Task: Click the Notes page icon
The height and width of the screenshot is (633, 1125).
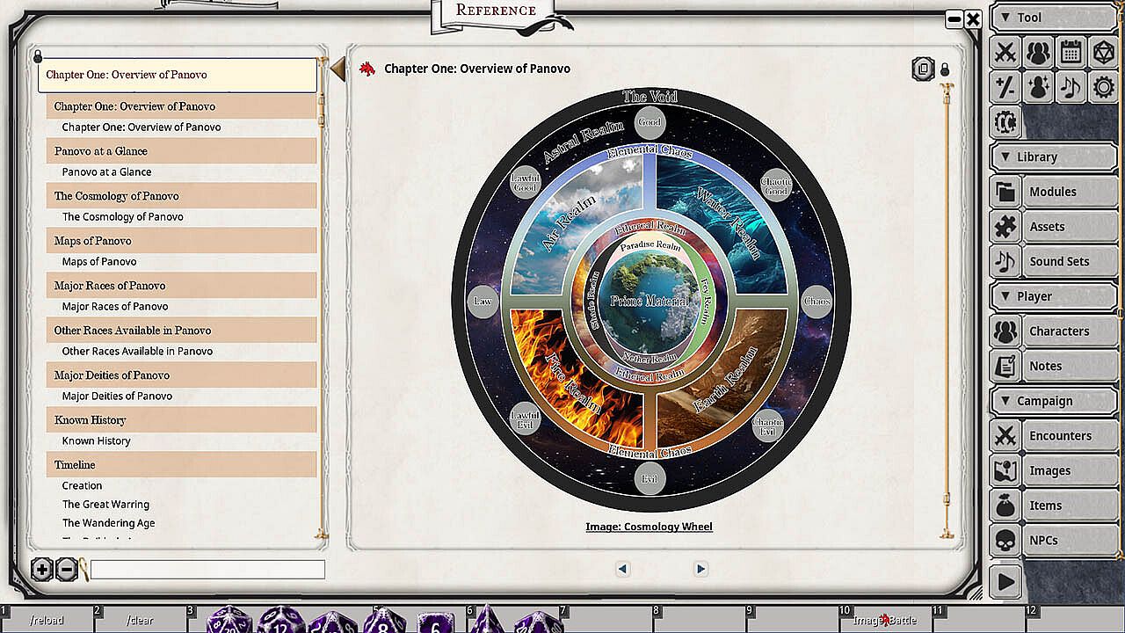Action: pyautogui.click(x=1005, y=366)
